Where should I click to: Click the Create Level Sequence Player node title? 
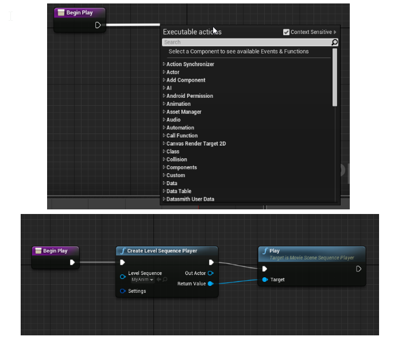pyautogui.click(x=162, y=251)
